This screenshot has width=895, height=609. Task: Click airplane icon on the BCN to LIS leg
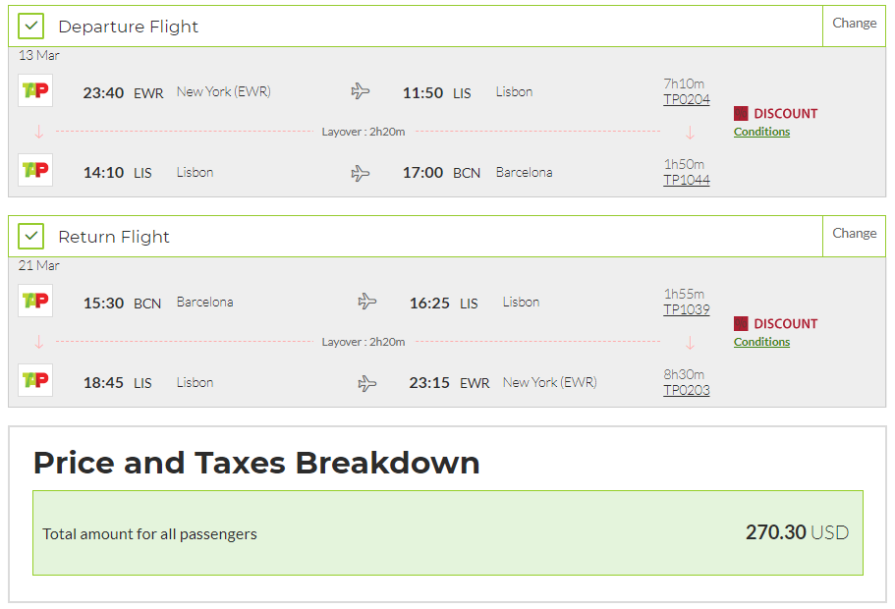pyautogui.click(x=367, y=302)
